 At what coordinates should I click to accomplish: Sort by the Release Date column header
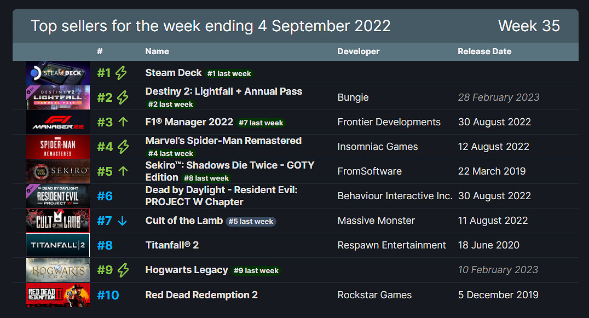(484, 51)
